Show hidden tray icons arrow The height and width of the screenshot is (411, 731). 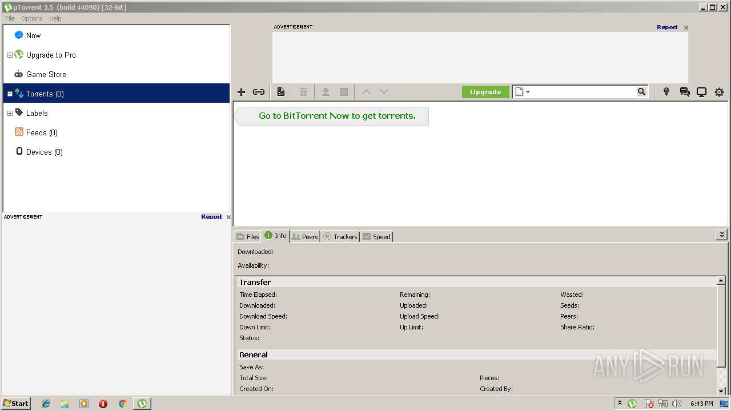pos(620,404)
